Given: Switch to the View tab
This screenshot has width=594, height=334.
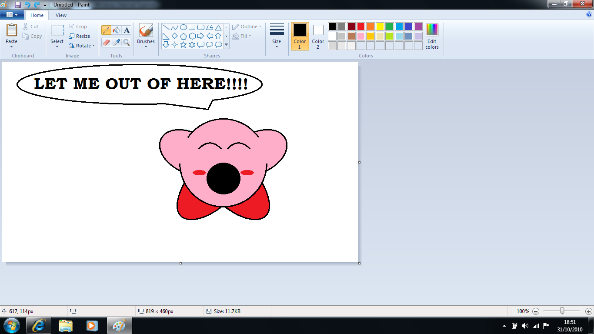Looking at the screenshot, I should coord(61,15).
